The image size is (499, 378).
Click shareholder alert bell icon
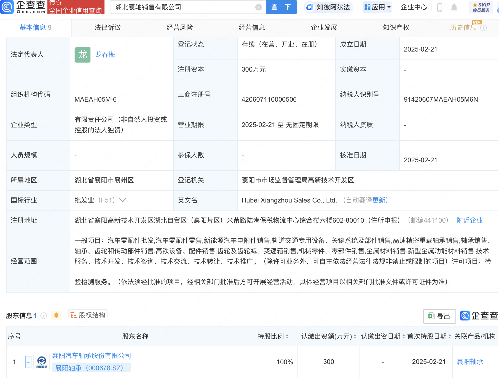click(56, 315)
